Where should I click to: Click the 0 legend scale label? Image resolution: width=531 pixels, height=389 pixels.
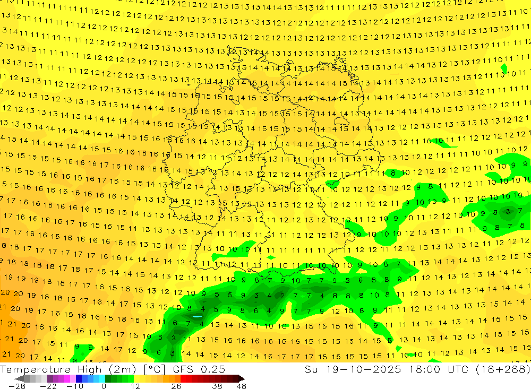tap(104, 386)
